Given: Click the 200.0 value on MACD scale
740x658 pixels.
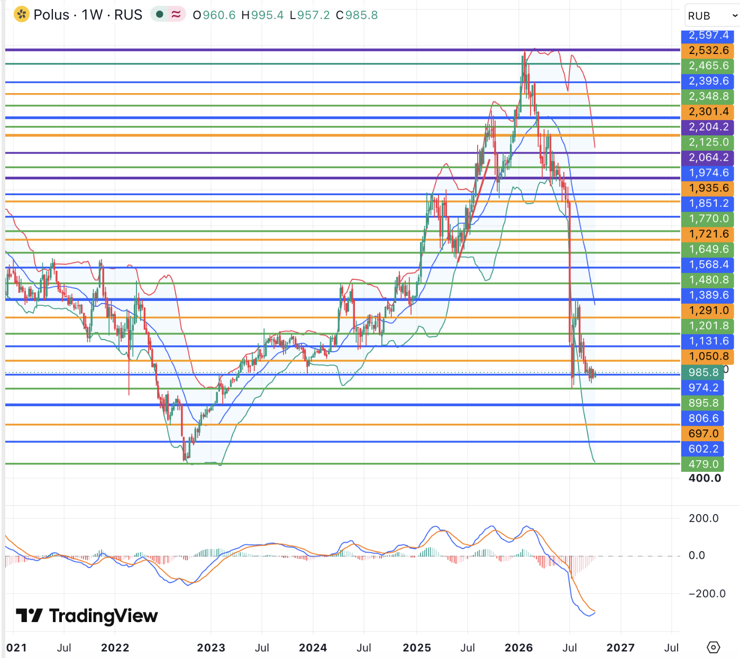Looking at the screenshot, I should click(x=703, y=518).
